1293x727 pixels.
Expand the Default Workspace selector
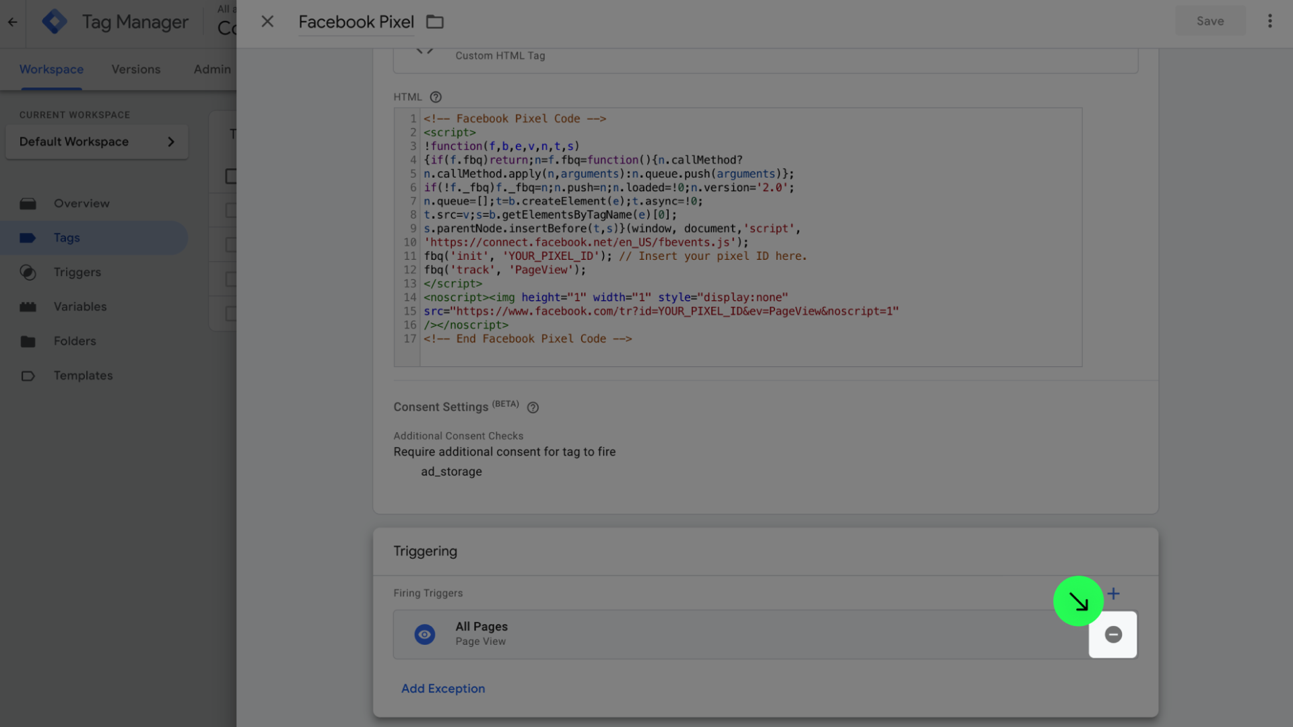click(x=97, y=142)
